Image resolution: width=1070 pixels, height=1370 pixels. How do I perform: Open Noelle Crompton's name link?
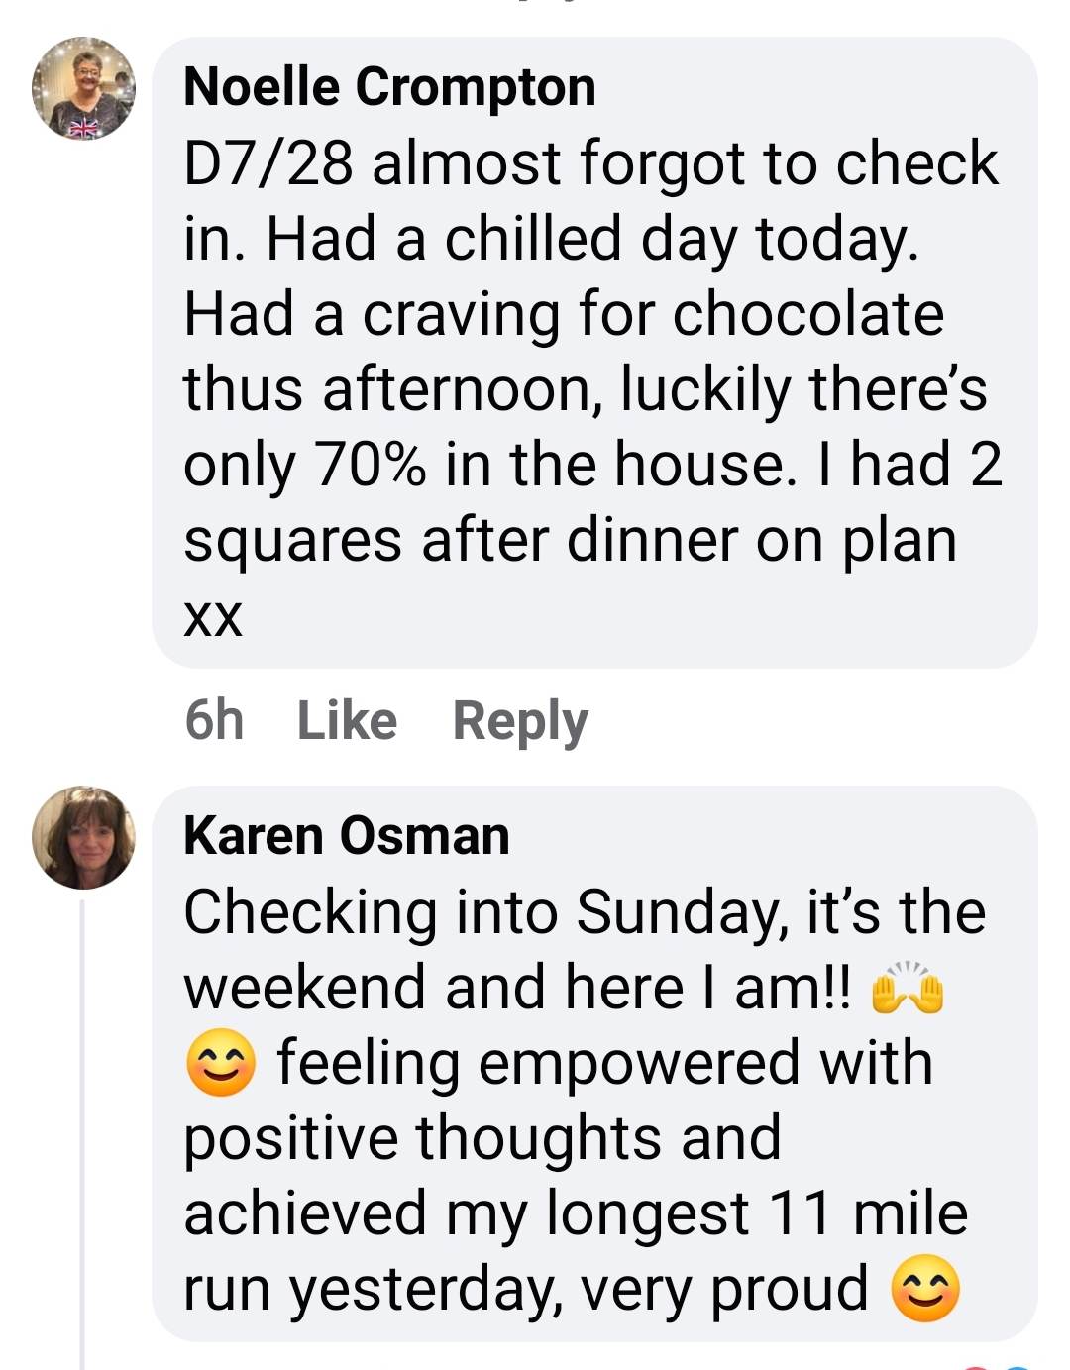click(389, 86)
